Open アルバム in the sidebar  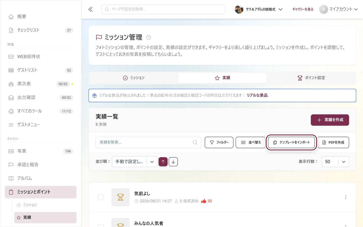[41, 179]
